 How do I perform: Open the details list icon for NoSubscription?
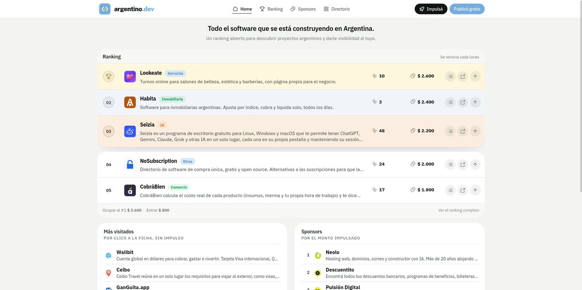click(450, 164)
